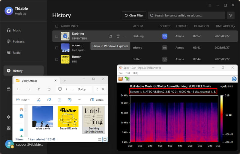The height and width of the screenshot is (154, 240).
Task: Open Tidabie settings gear icon
Action: [9, 117]
